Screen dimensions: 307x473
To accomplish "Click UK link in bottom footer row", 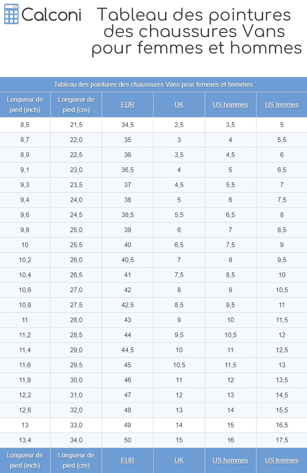I will click(179, 460).
